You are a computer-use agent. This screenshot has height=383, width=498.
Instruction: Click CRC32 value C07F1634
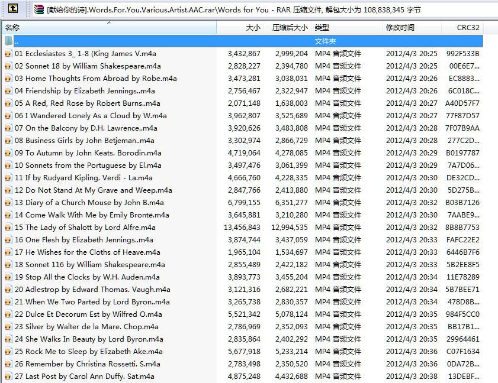tap(462, 351)
